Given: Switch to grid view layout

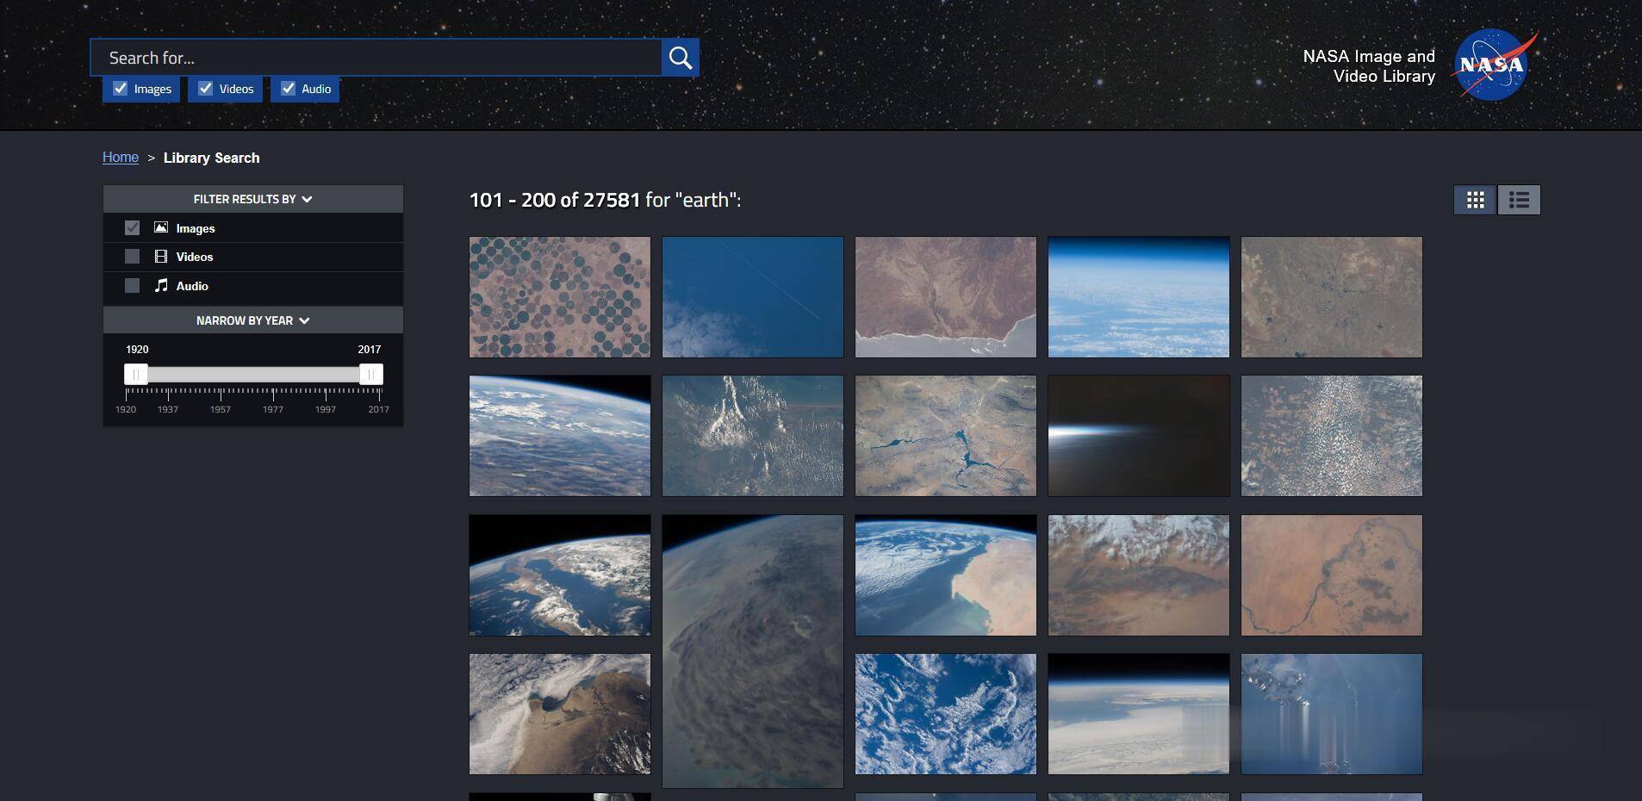Looking at the screenshot, I should coord(1475,200).
